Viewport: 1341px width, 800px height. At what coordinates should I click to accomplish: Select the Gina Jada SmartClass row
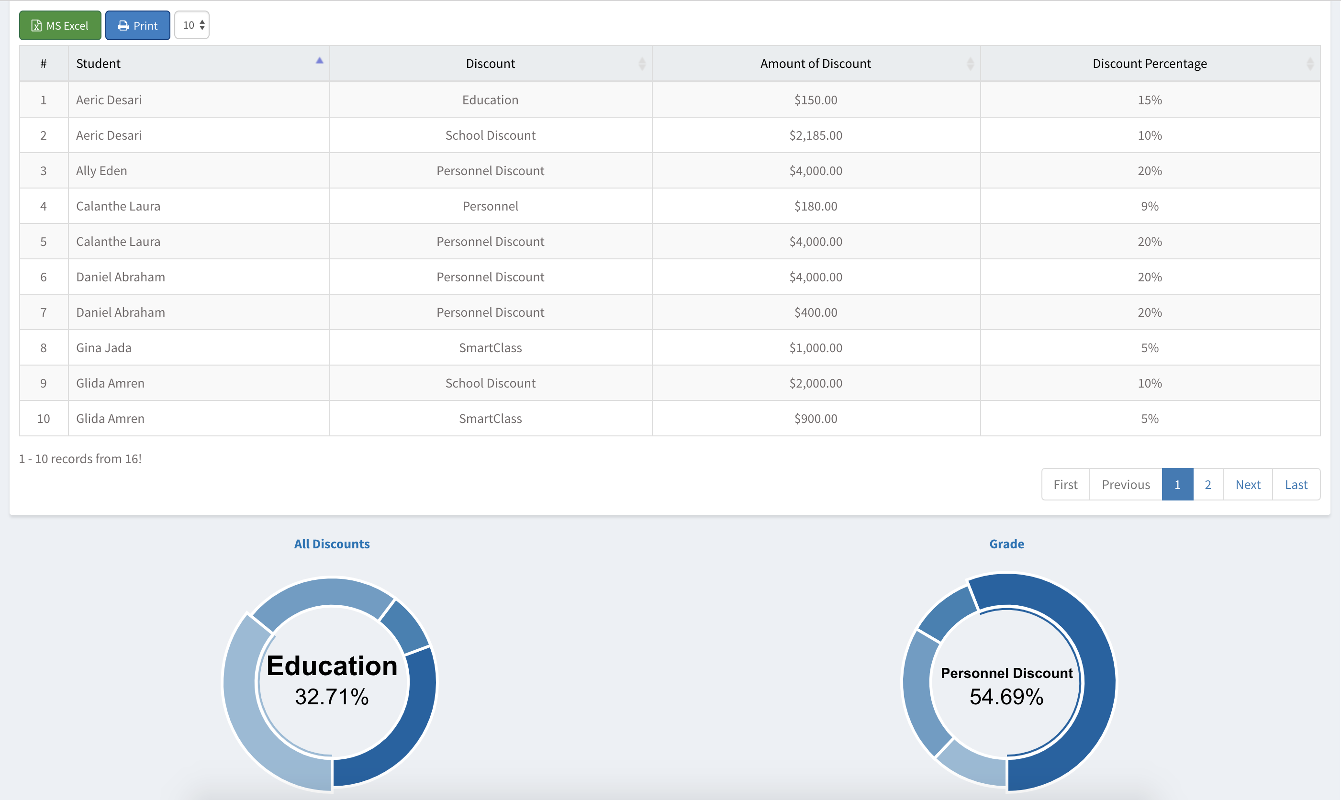tap(103, 348)
